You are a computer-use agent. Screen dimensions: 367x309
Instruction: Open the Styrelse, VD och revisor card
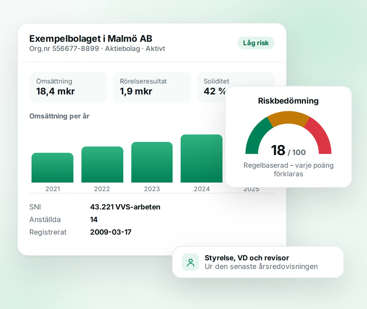pyautogui.click(x=258, y=262)
